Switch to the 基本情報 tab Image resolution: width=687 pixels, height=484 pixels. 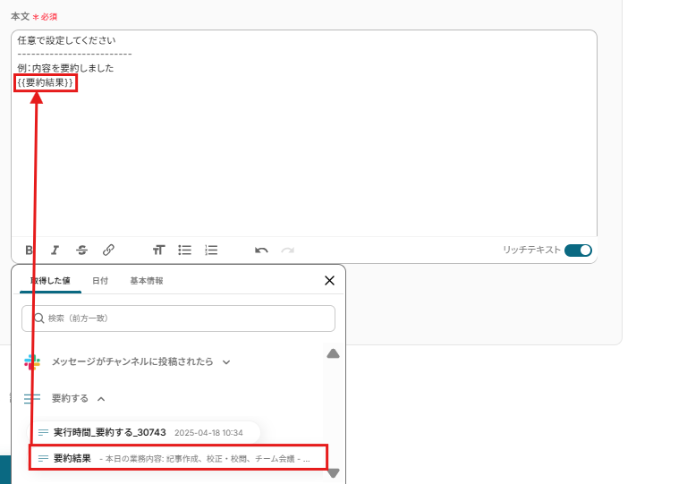click(x=147, y=281)
